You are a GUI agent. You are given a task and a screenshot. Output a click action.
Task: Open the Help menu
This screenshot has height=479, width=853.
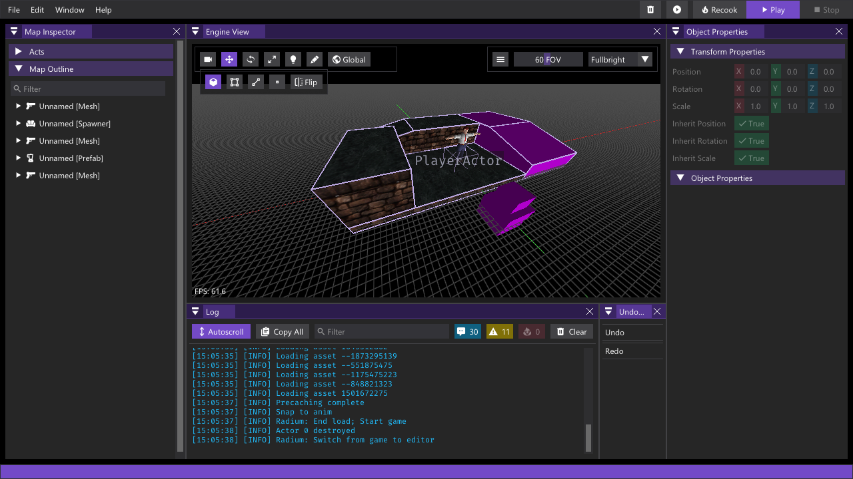click(x=103, y=10)
